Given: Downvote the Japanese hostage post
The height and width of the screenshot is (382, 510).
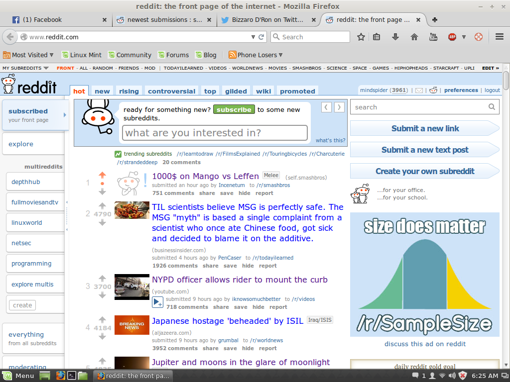Looking at the screenshot, I should (103, 337).
